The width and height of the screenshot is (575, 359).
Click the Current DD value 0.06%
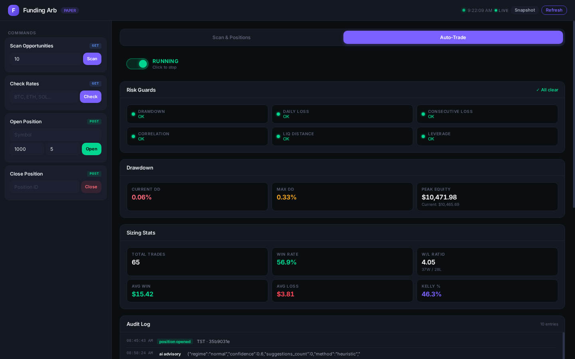(142, 197)
